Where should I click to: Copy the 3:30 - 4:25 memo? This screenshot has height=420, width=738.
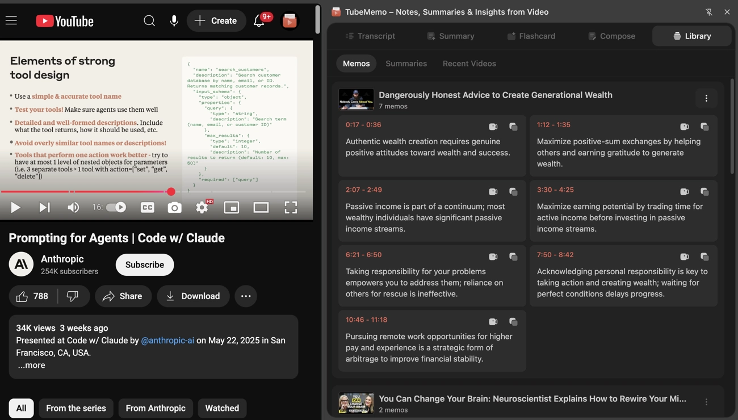click(705, 192)
